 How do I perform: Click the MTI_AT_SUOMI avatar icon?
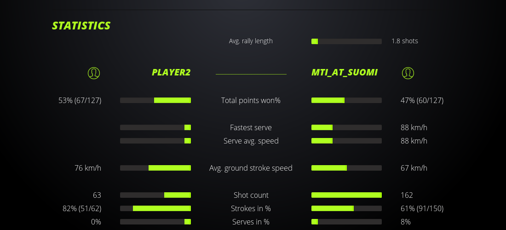point(408,73)
